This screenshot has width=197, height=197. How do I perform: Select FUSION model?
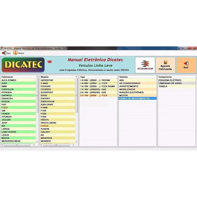coord(58,129)
